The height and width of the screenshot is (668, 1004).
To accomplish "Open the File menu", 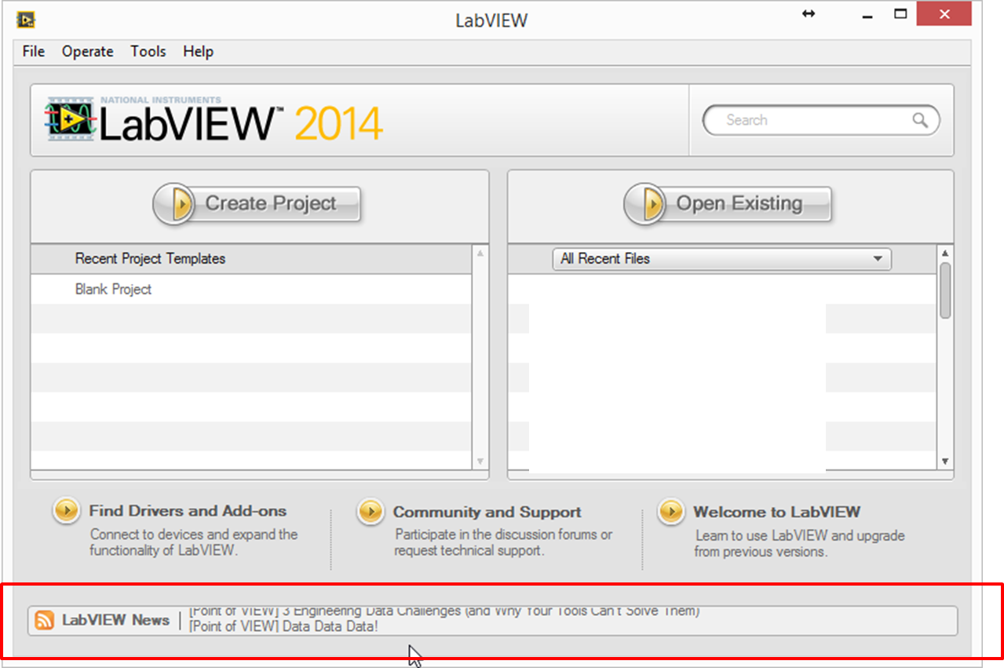I will click(x=34, y=52).
